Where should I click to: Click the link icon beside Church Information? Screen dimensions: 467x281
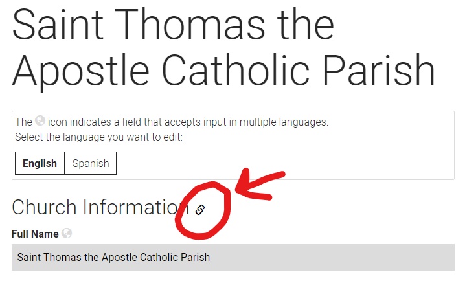pos(200,209)
